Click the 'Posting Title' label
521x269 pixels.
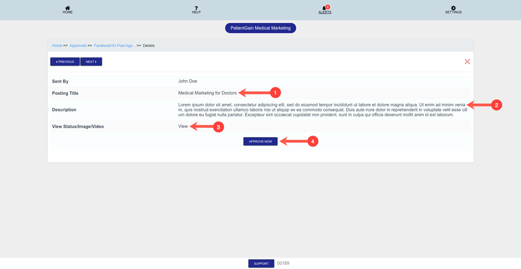coord(65,93)
